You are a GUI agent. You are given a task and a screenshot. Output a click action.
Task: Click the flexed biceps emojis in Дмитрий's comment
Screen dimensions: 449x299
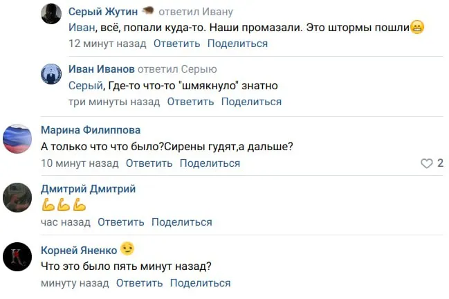(64, 205)
